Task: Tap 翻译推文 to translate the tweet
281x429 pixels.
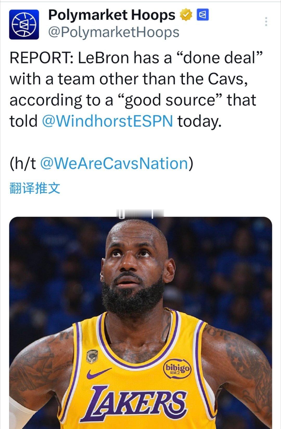Action: pyautogui.click(x=35, y=188)
